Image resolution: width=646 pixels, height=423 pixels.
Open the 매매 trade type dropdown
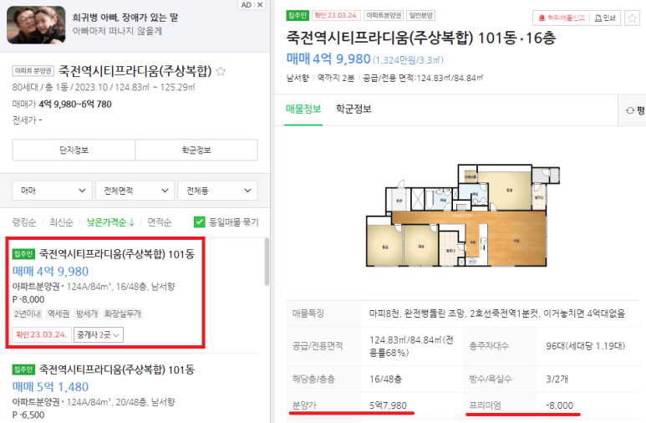point(53,191)
